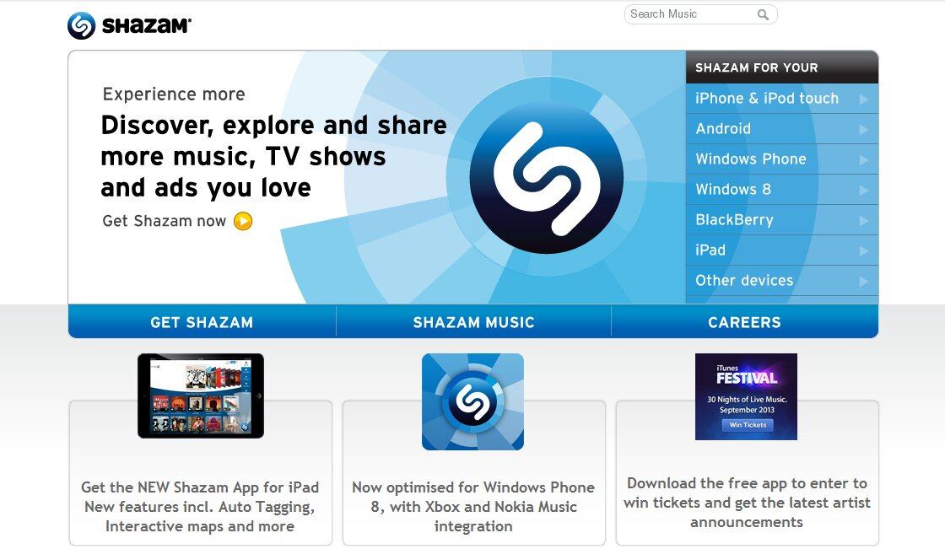Open the SHAZAM MUSIC tab
The image size is (945, 549).
pos(473,322)
